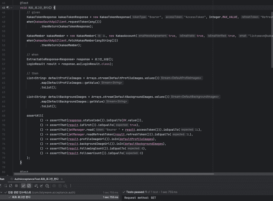This screenshot has height=201, width=273.
Task: Toggle the Show Passed checkmark filter
Action: (x=23, y=186)
